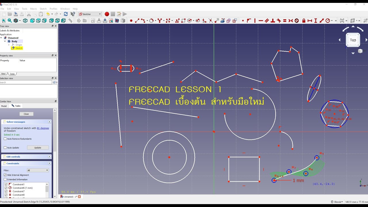Uncheck the Constraint7 checkbox
The width and height of the screenshot is (368, 207).
[x=6, y=191]
